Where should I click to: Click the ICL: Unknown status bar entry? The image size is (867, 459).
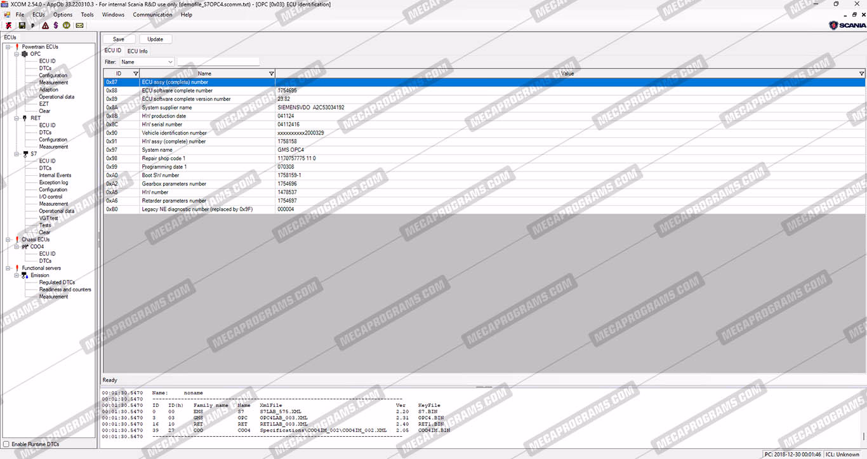[842, 454]
